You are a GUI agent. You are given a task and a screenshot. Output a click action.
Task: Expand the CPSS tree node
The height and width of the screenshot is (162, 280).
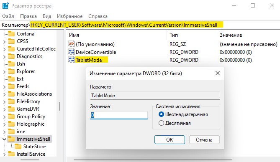pyautogui.click(x=5, y=41)
